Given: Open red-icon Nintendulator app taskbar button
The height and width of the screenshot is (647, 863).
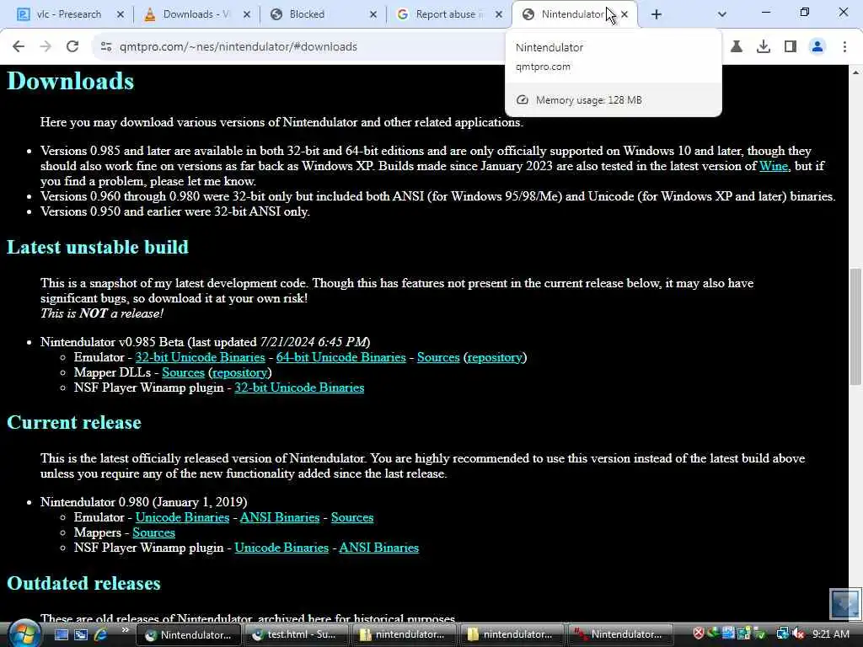Looking at the screenshot, I should pyautogui.click(x=619, y=634).
